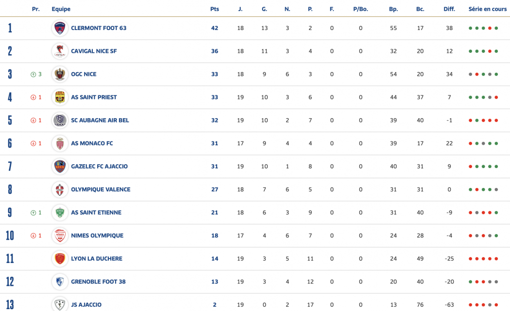Select the Série en cours column header
This screenshot has width=510, height=311.
click(x=487, y=9)
